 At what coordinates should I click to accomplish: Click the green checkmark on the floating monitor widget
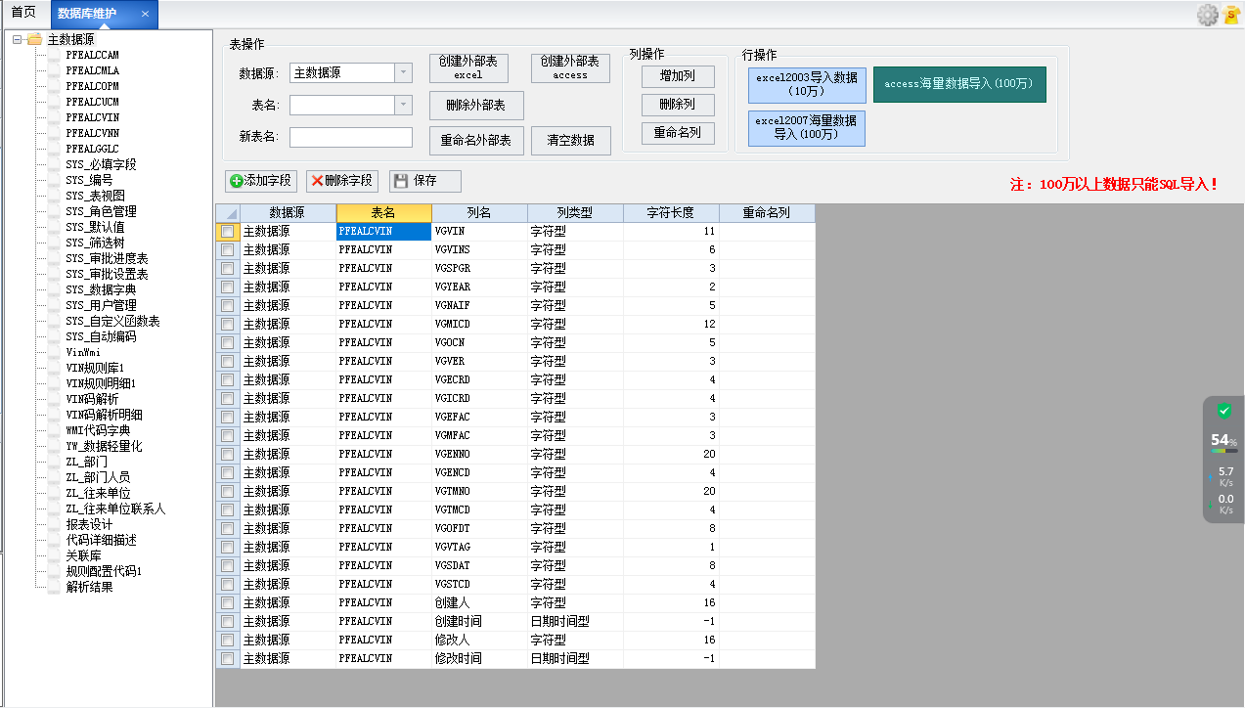1224,411
